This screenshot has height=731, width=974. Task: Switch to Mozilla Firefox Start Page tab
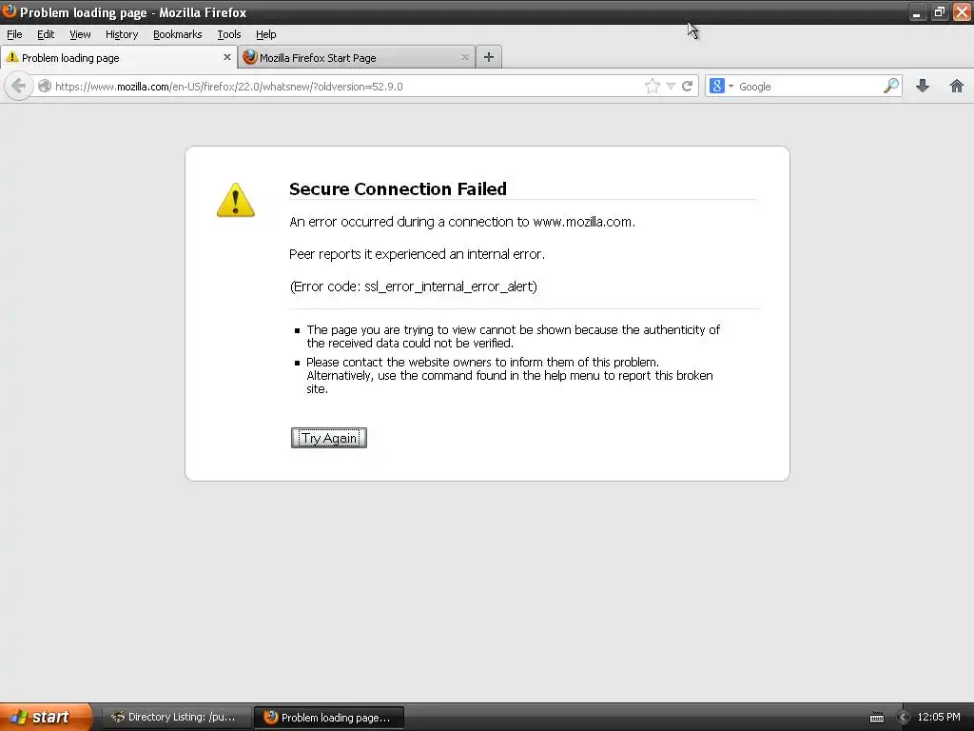pyautogui.click(x=357, y=57)
